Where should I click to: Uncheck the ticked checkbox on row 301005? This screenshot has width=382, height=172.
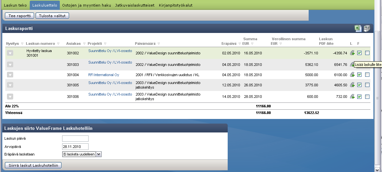(359, 85)
